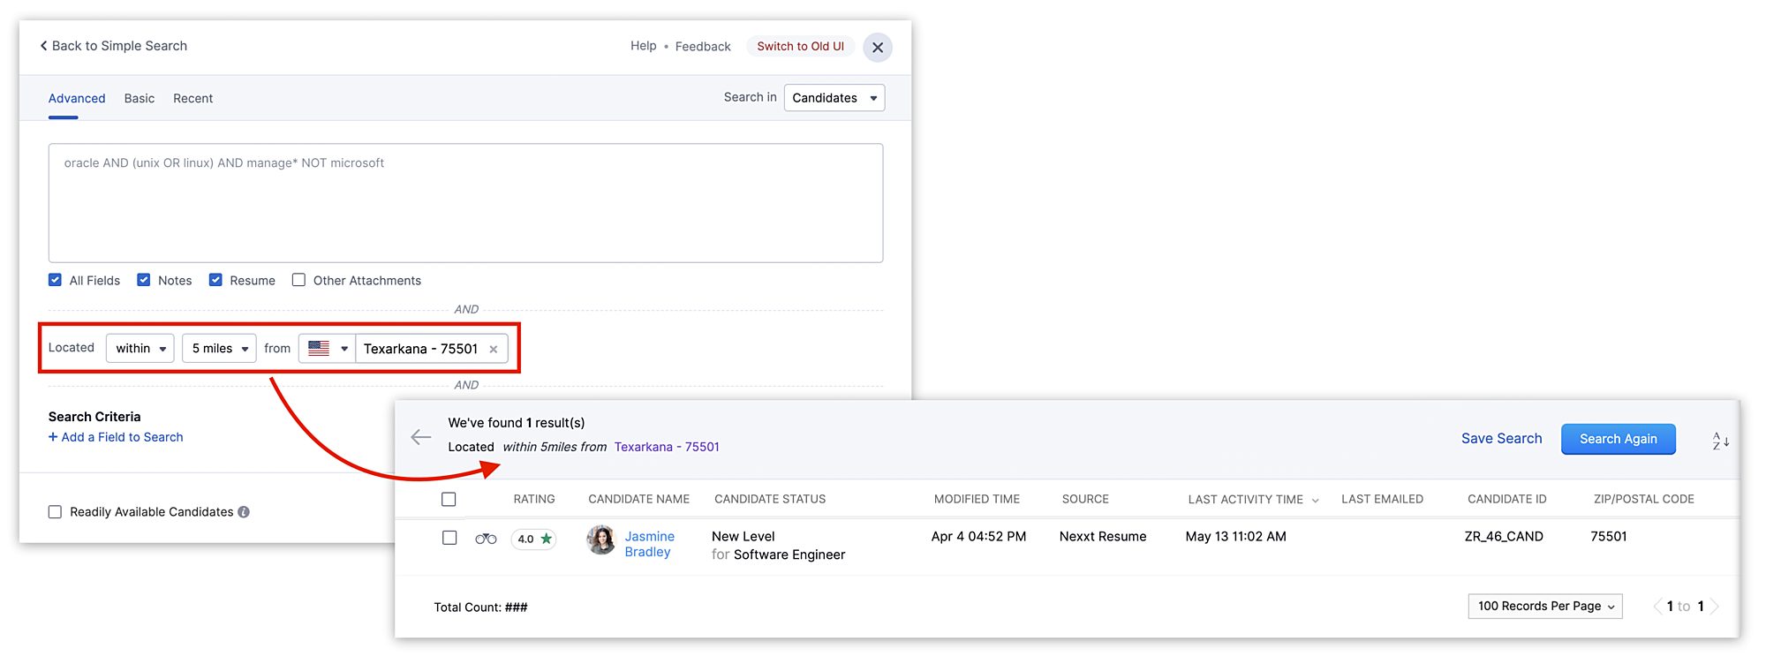Viewport: 1766px width, 664px height.
Task: Click the A-Z sort icon
Action: pyautogui.click(x=1720, y=441)
